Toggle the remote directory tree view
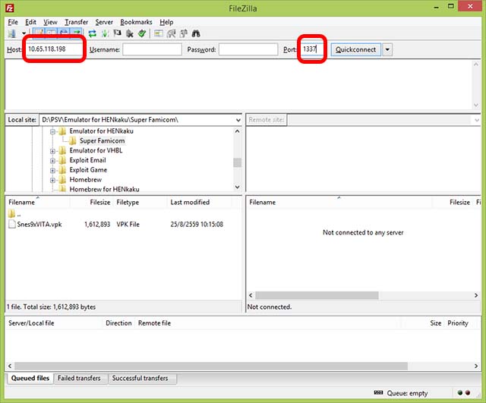 click(64, 33)
